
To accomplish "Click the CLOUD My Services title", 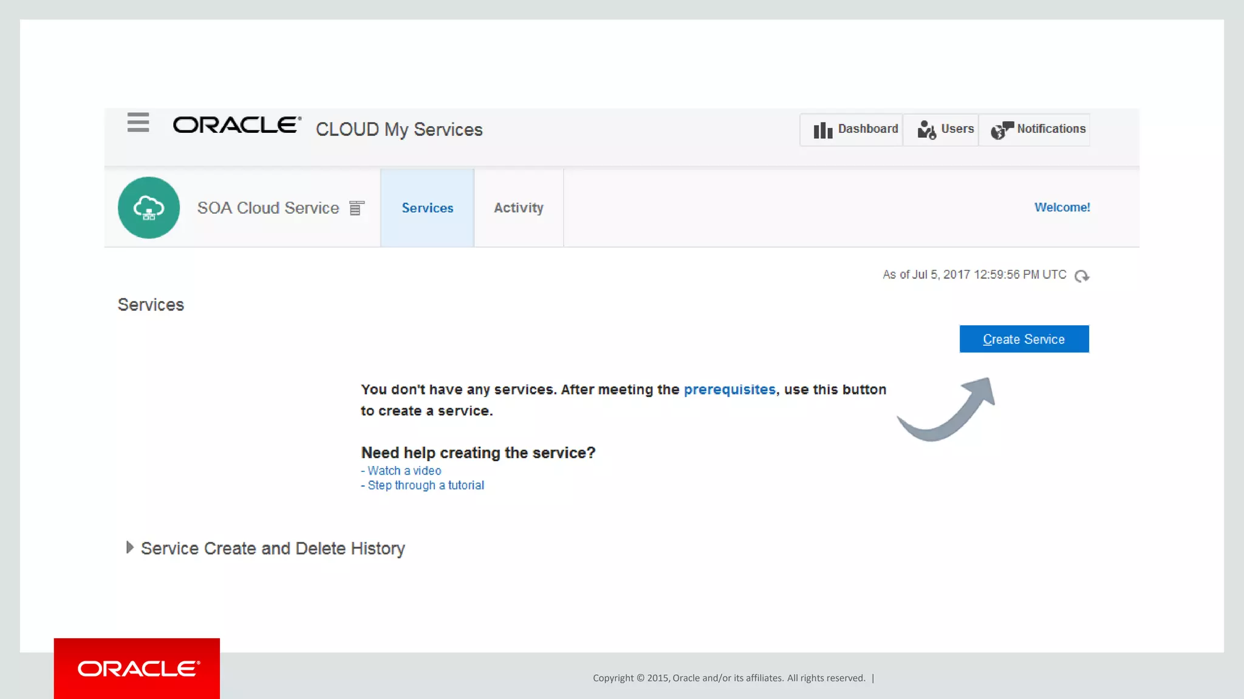I will (399, 129).
